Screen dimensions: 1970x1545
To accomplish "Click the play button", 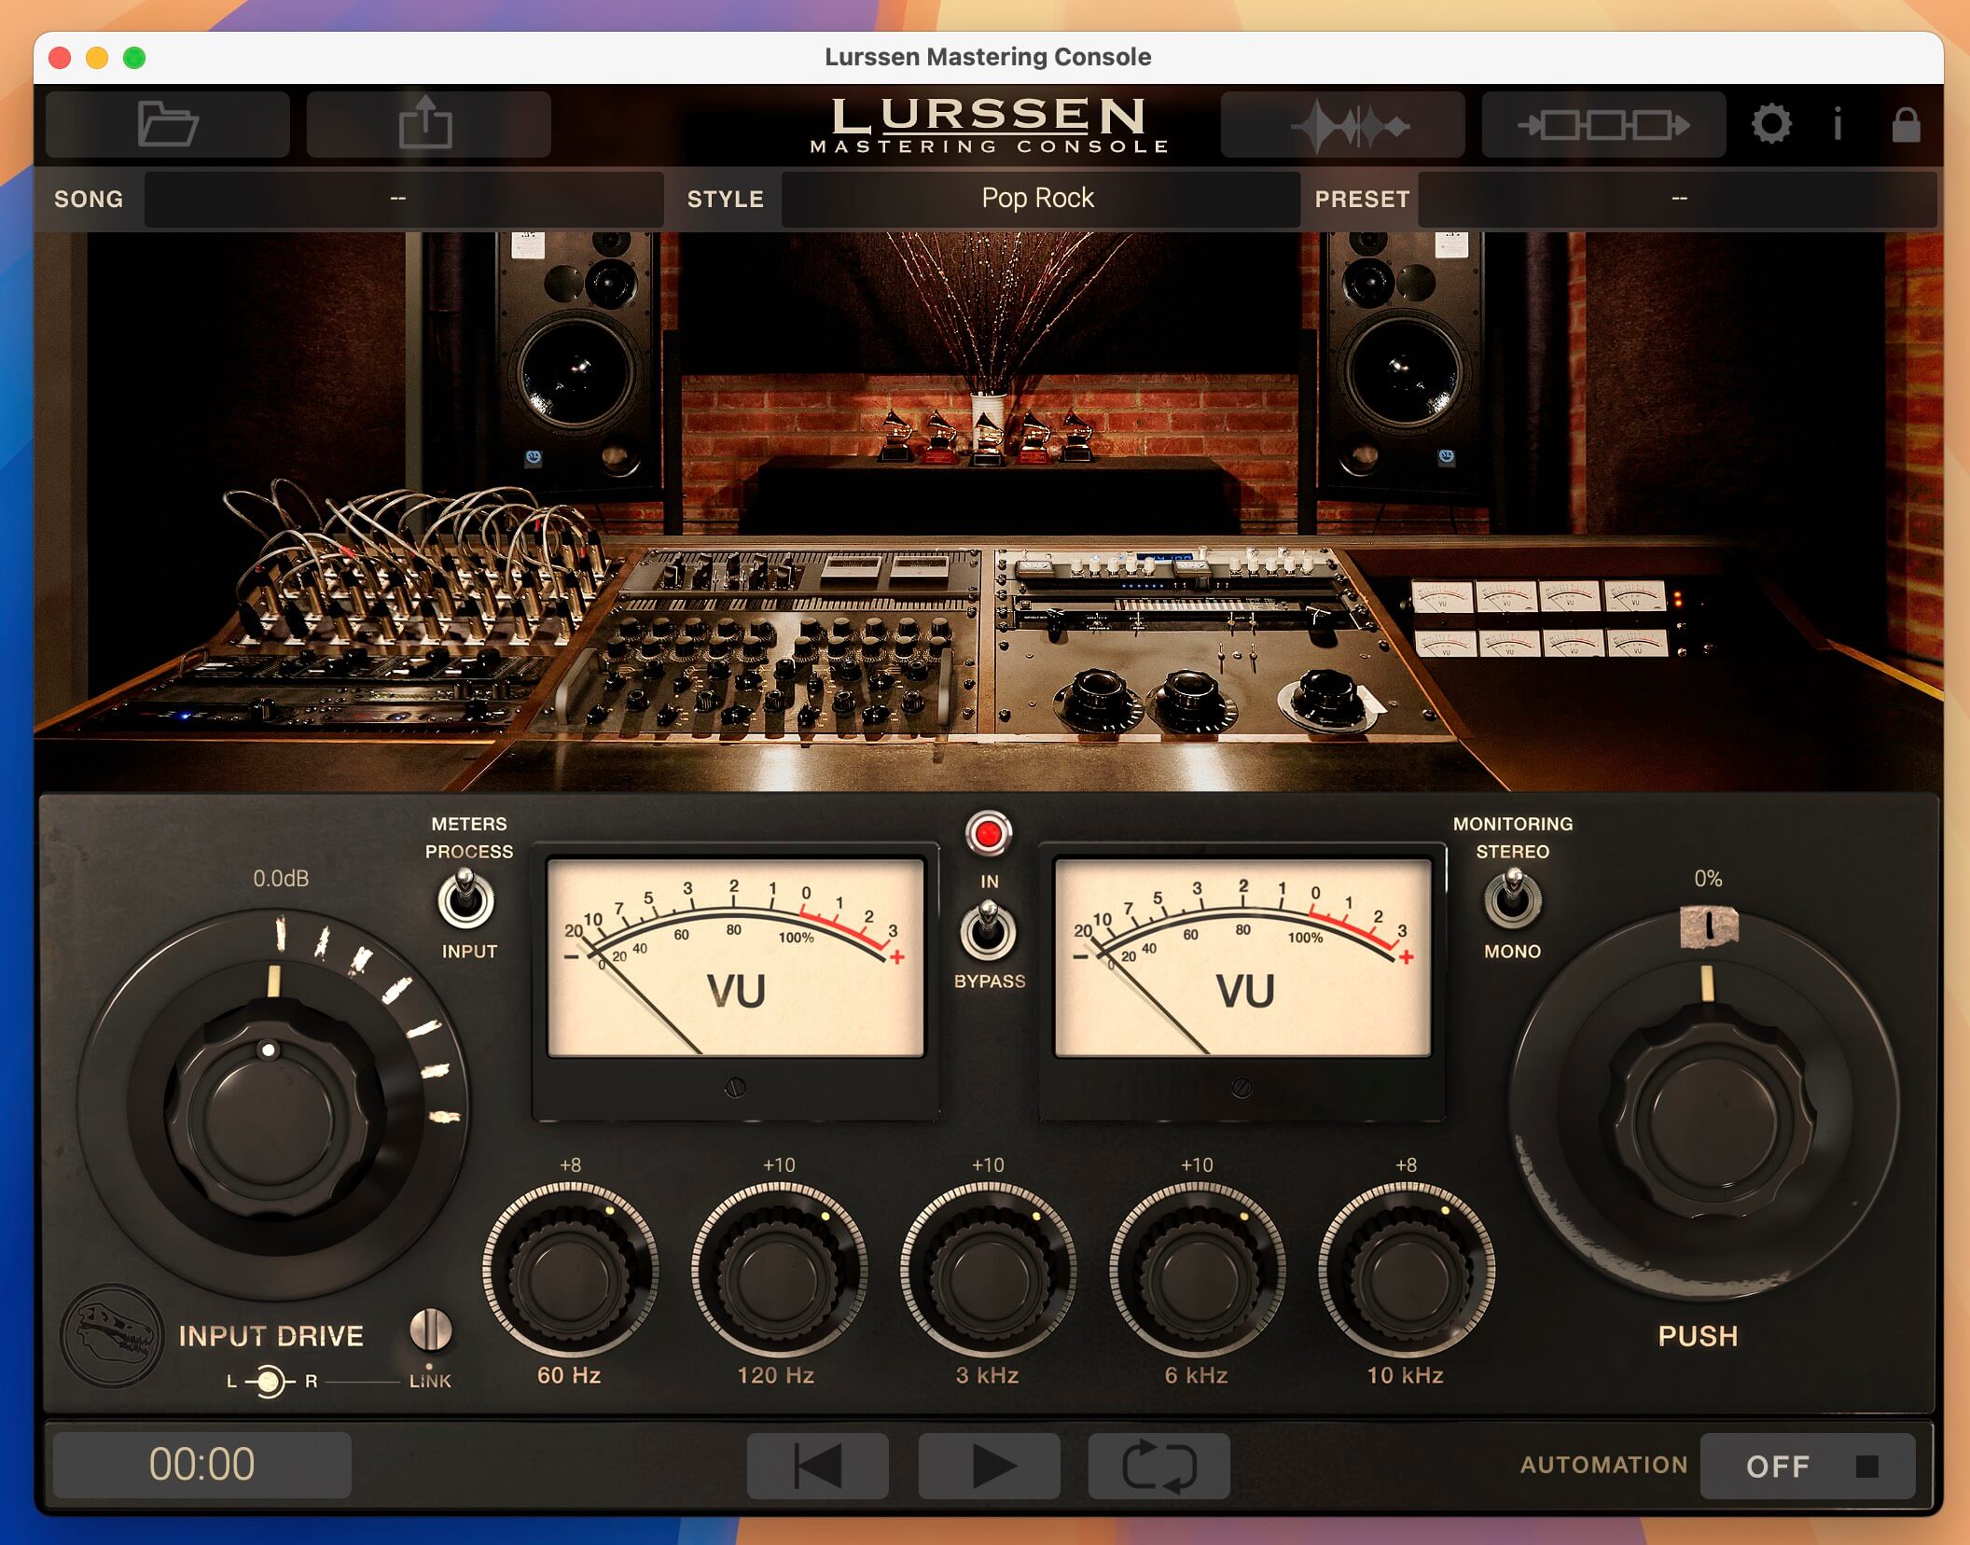I will click(x=990, y=1466).
